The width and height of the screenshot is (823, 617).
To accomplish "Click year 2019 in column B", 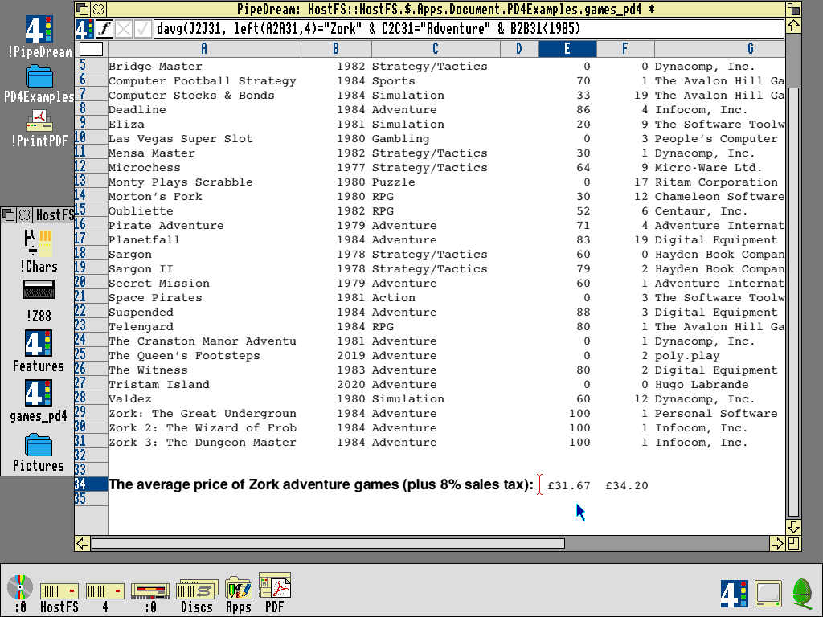I will click(350, 356).
